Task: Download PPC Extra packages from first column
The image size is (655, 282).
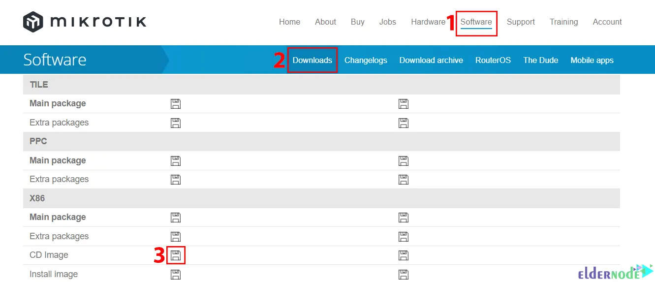Action: coord(176,179)
